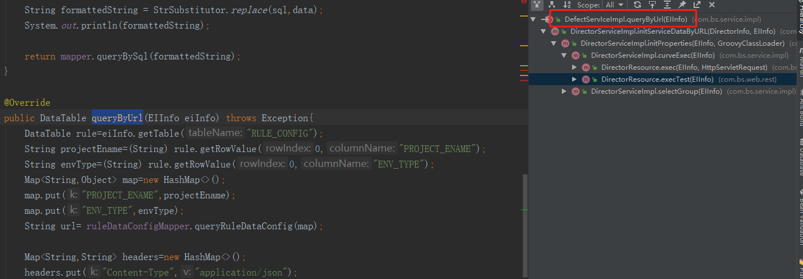Place cursor on highlighted queryByUrl method name
Image resolution: width=803 pixels, height=279 pixels.
(117, 118)
